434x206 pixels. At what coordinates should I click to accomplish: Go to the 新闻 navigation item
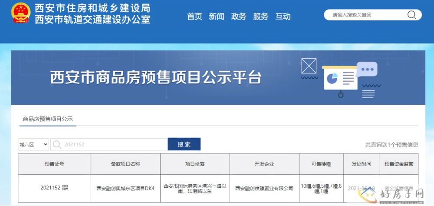[x=217, y=17]
